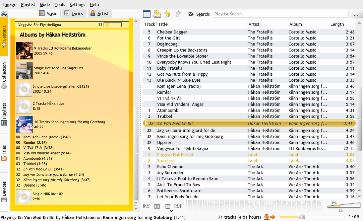Click the 1:08 elapsed time display
The width and height of the screenshot is (363, 221).
[354, 217]
